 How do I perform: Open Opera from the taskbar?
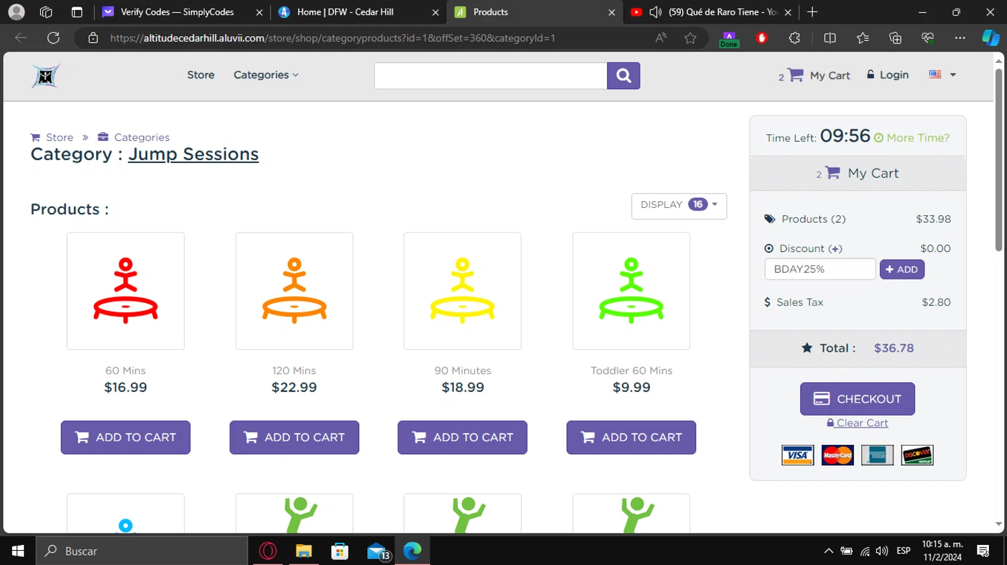[x=268, y=551]
